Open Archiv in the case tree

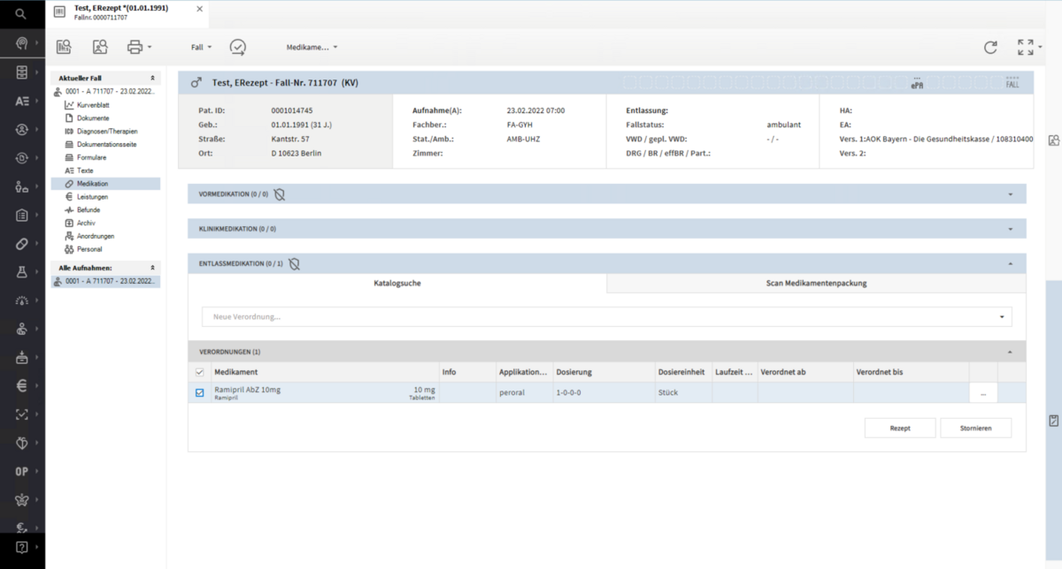(86, 224)
